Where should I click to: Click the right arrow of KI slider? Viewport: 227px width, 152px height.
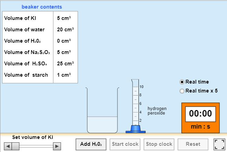pos(57,146)
